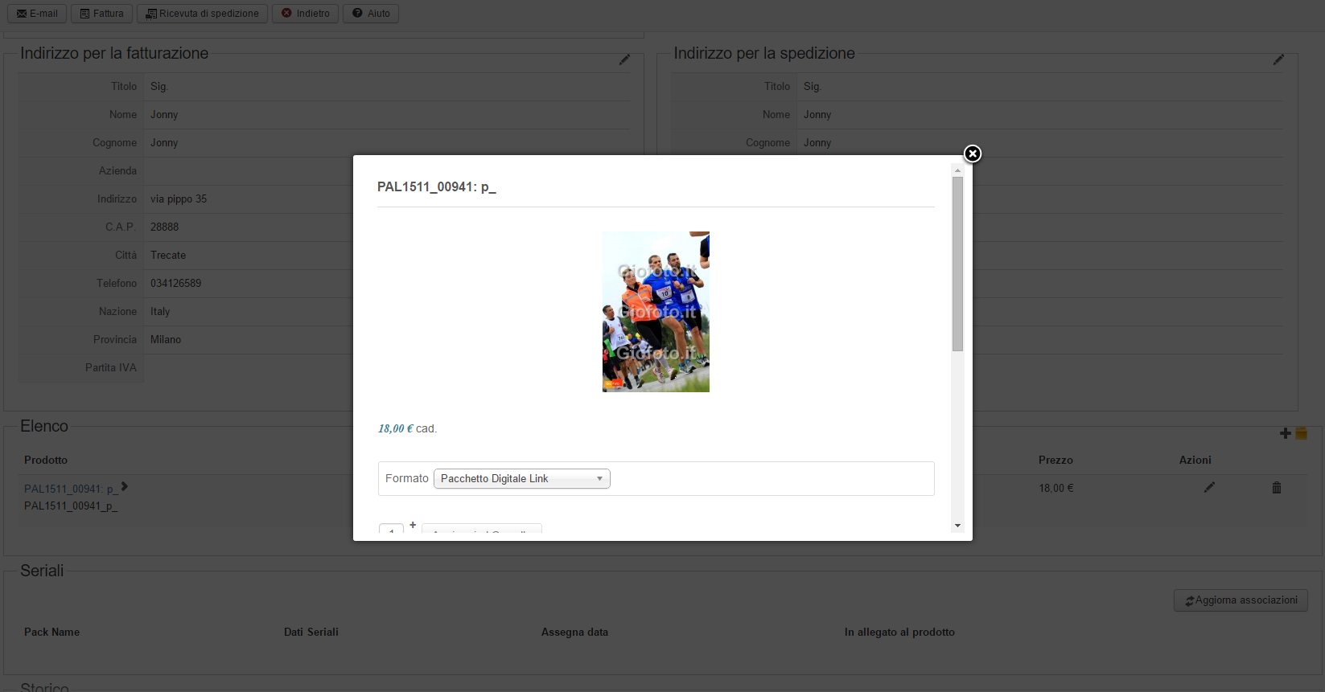Click the 18,00 € price cell in Elenco table
Image resolution: width=1325 pixels, height=692 pixels.
(x=1056, y=489)
